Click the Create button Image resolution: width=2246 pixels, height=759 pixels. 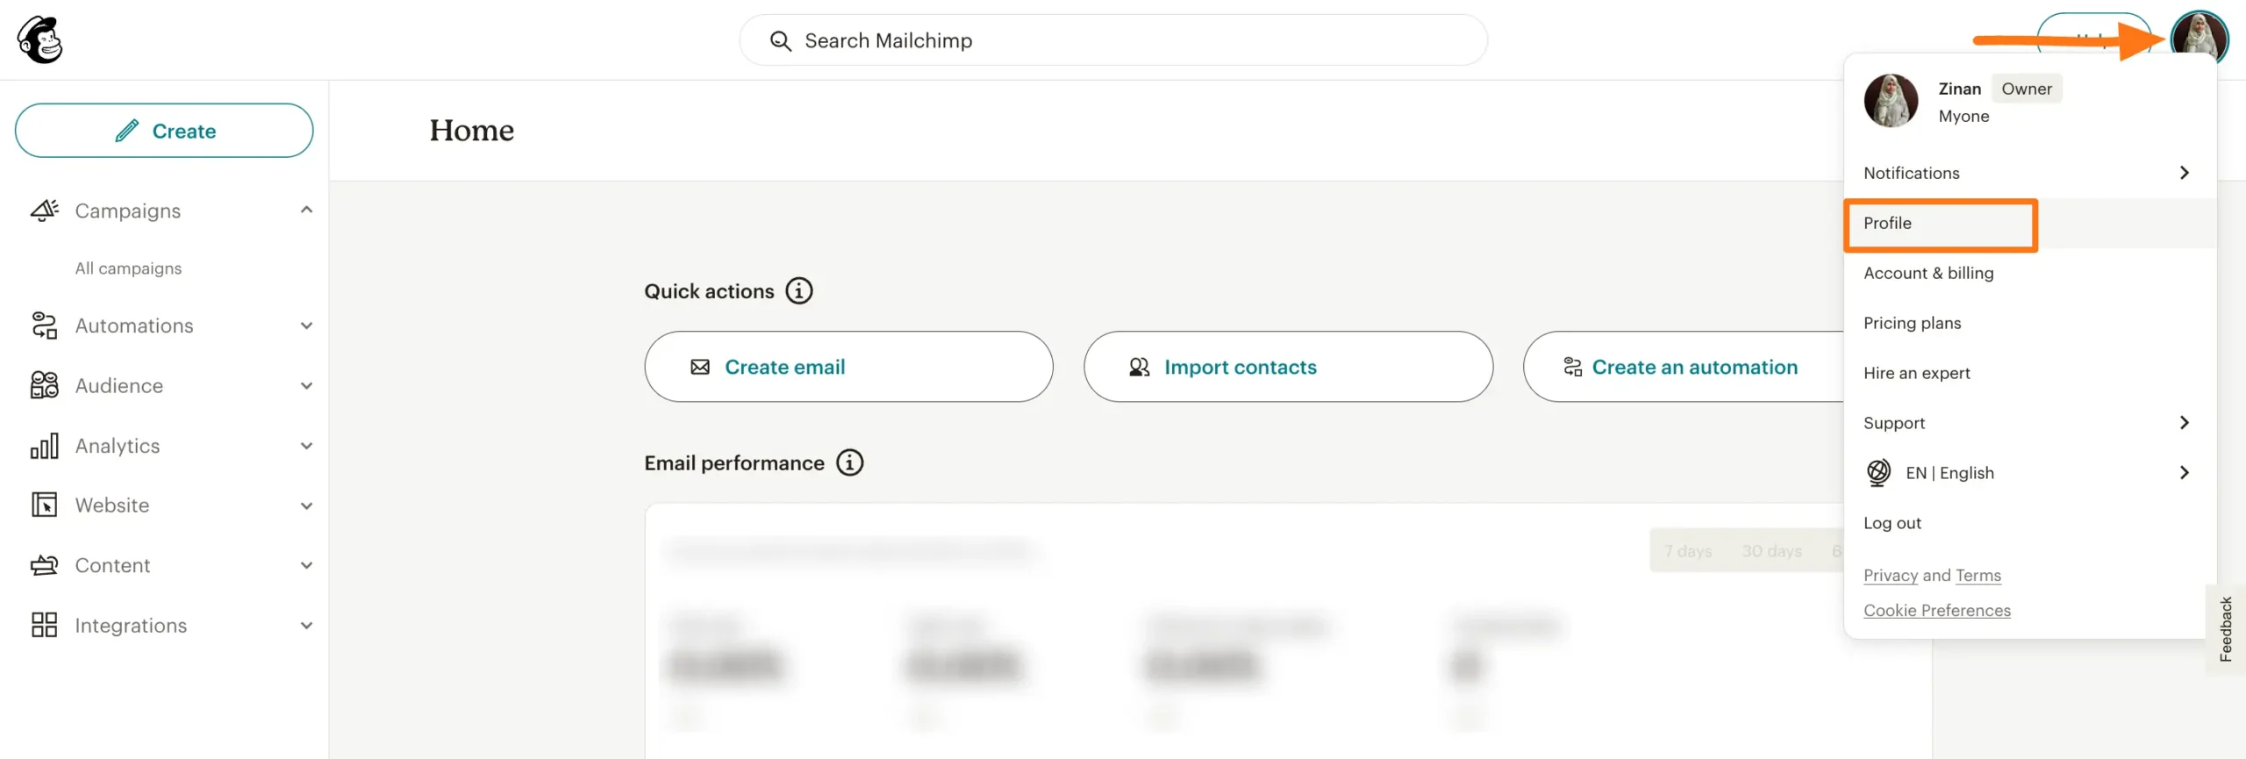click(164, 130)
